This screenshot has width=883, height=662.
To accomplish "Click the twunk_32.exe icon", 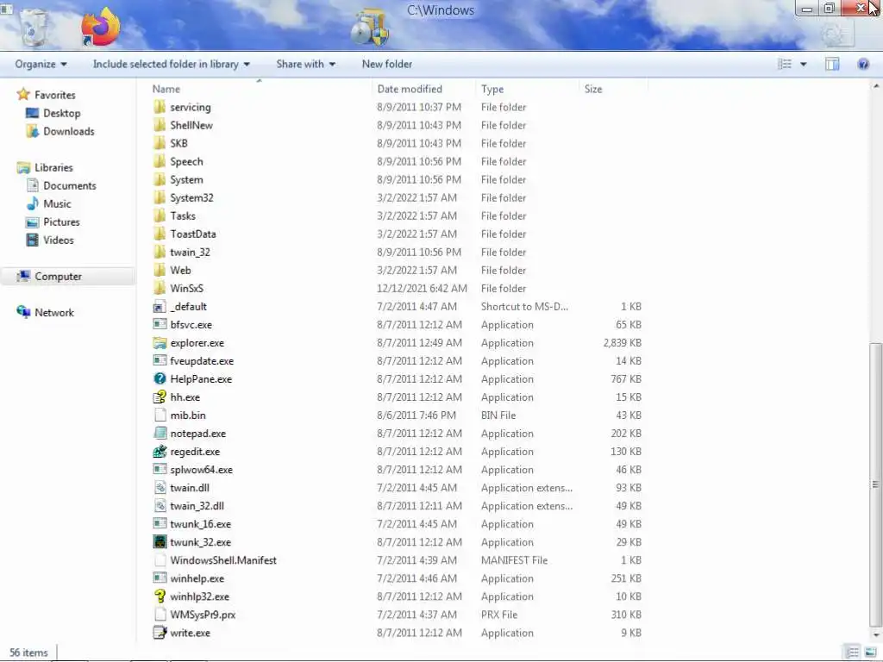I will pos(160,542).
